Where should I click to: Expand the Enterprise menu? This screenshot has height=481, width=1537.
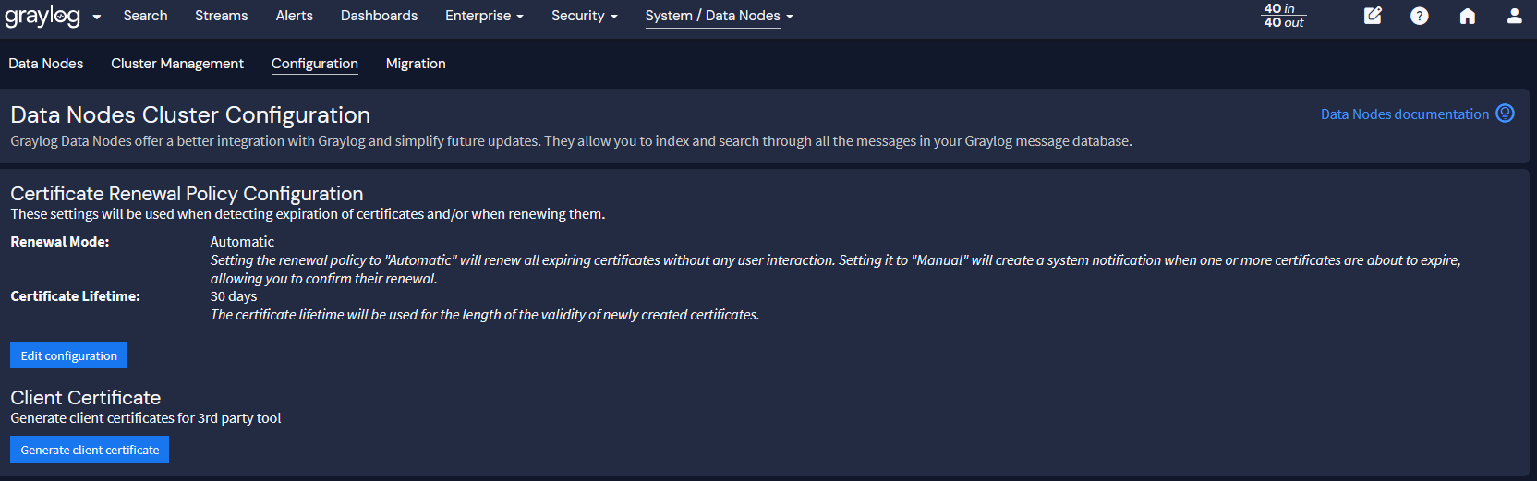(x=484, y=16)
